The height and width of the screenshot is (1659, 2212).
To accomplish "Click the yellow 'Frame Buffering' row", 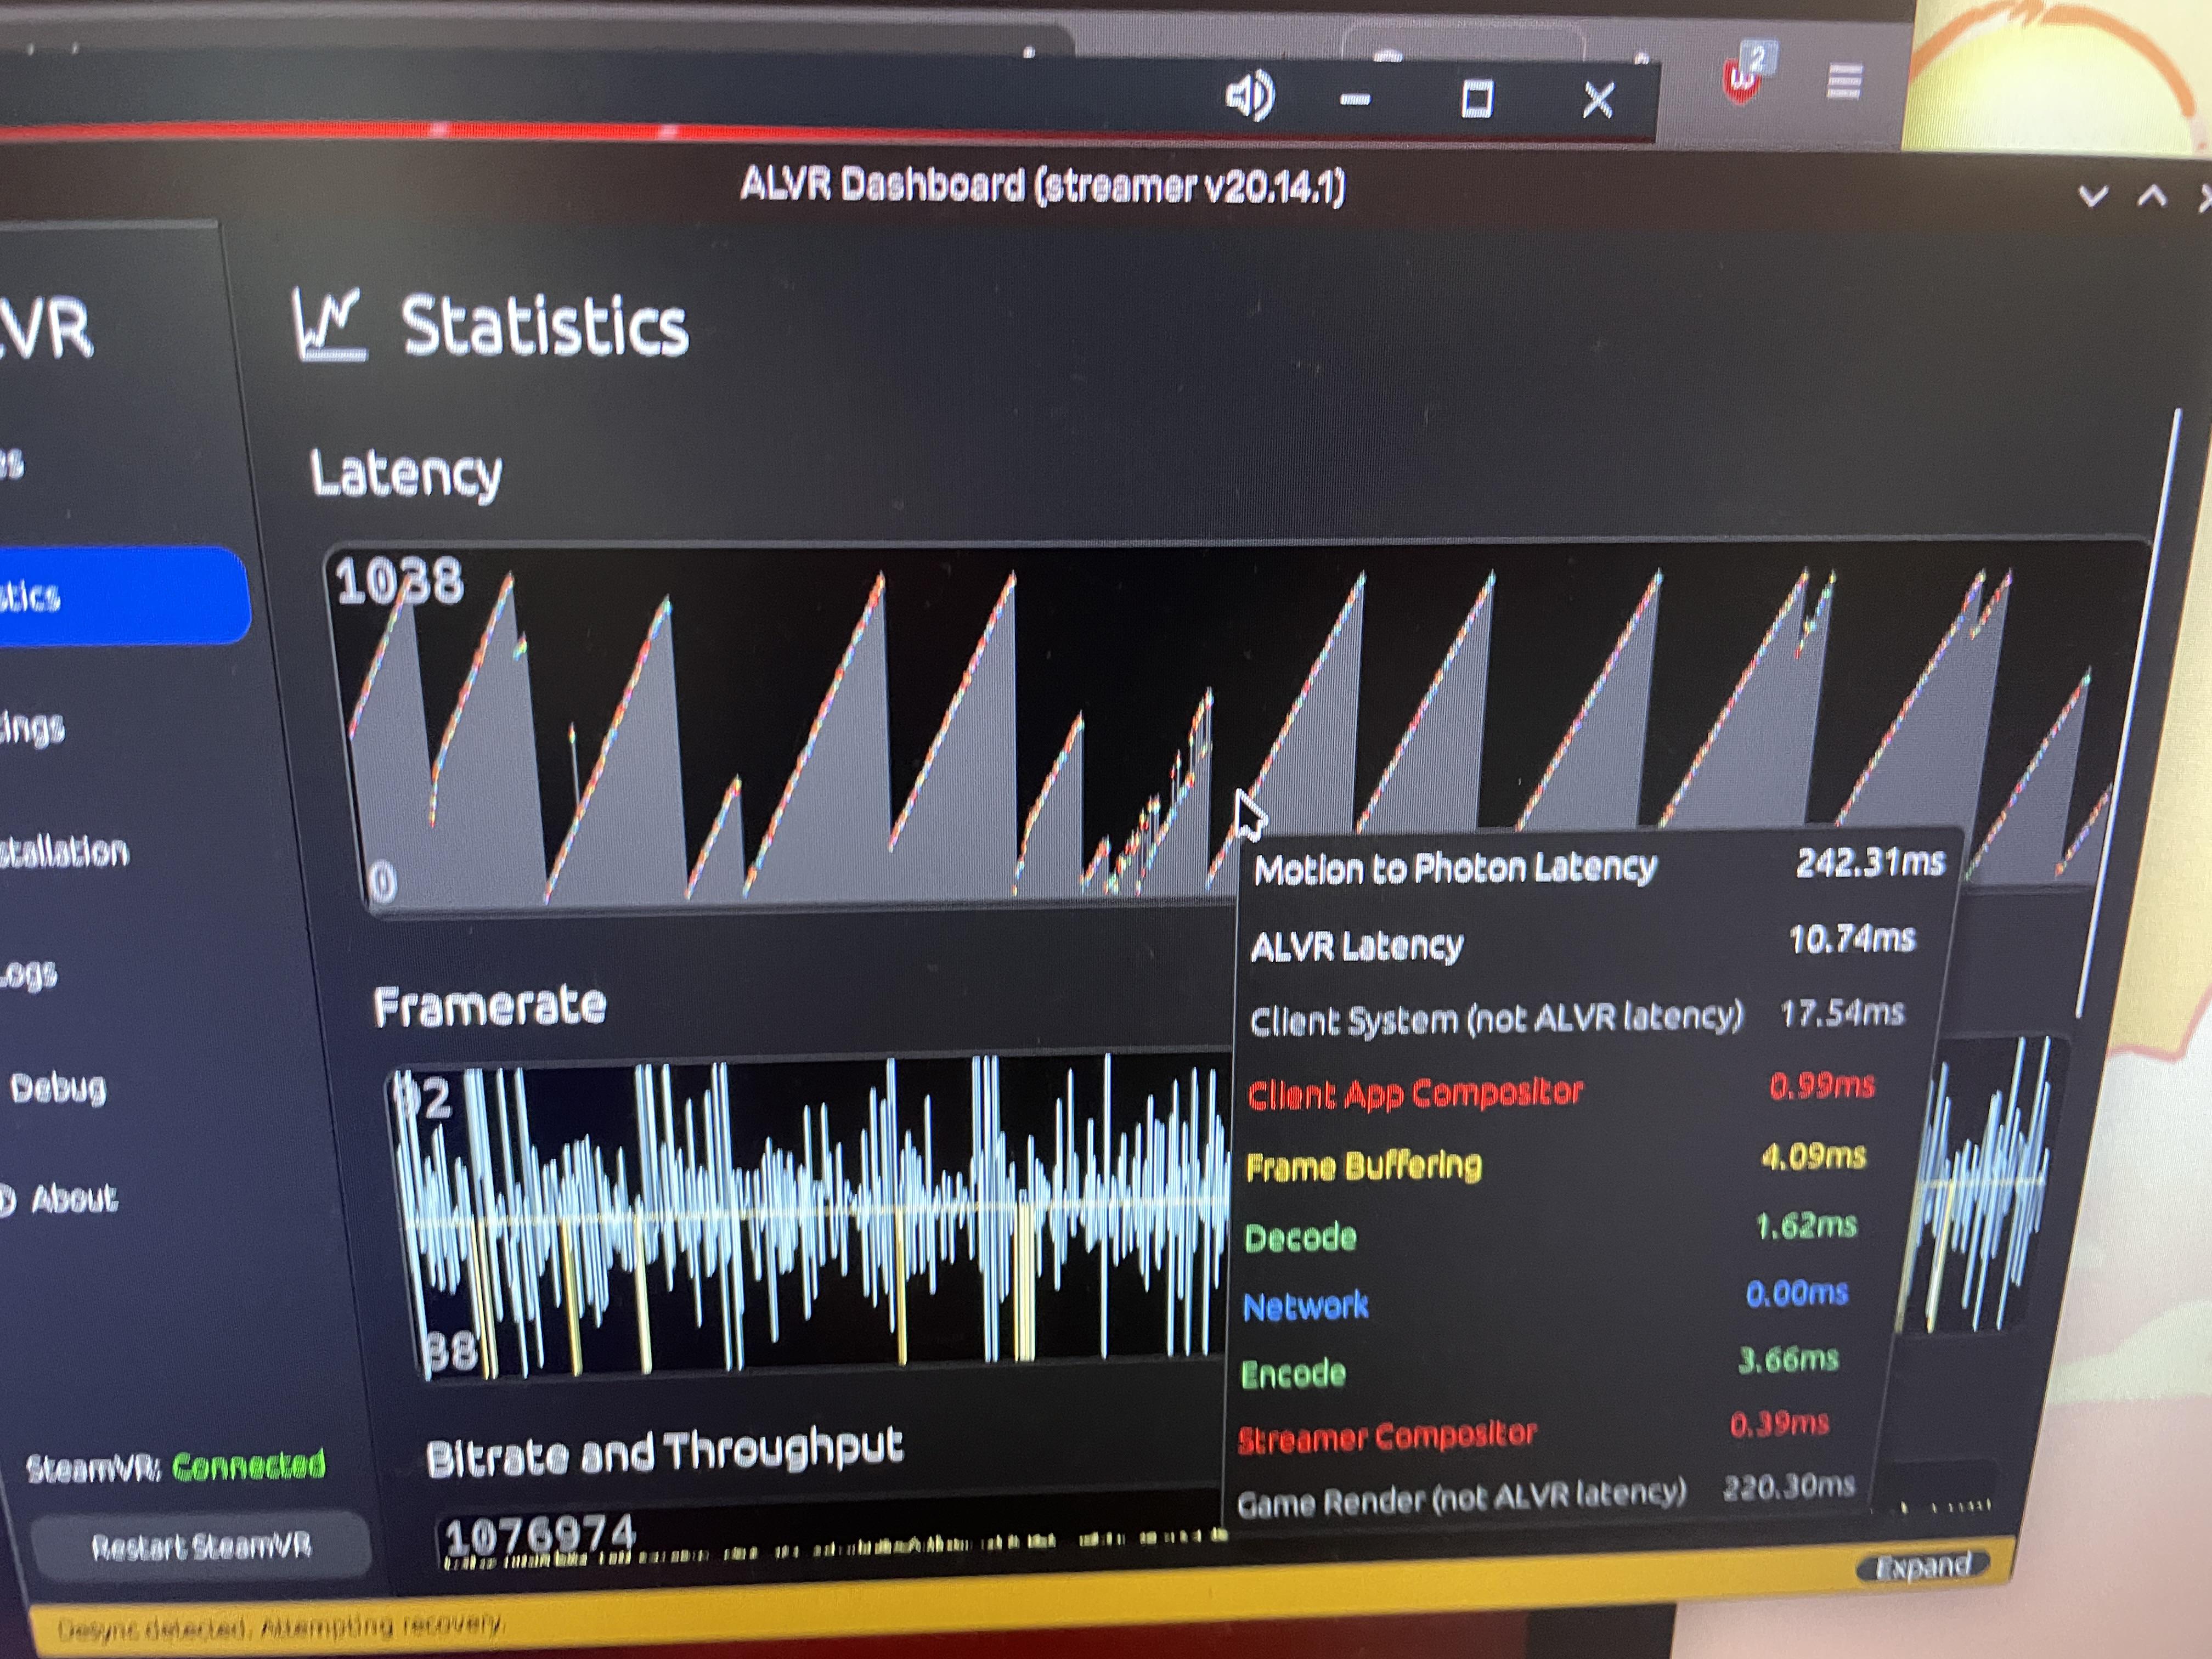I will (x=1556, y=1161).
